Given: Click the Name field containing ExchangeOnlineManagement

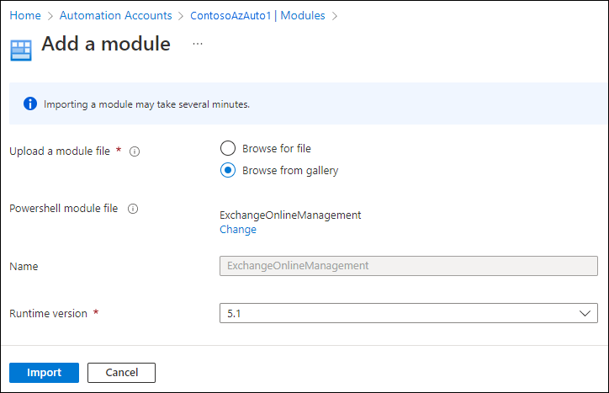Looking at the screenshot, I should (x=408, y=266).
